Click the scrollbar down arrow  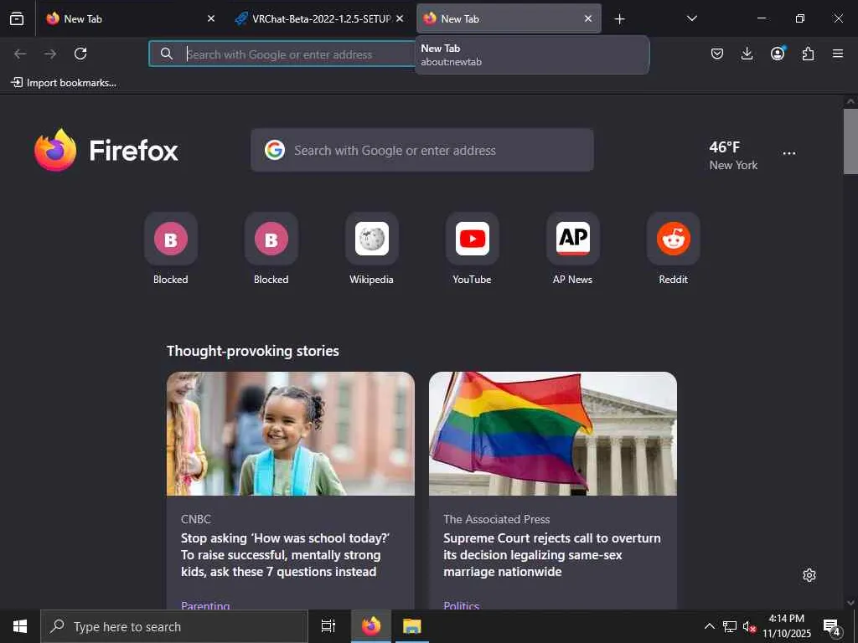coord(850,603)
